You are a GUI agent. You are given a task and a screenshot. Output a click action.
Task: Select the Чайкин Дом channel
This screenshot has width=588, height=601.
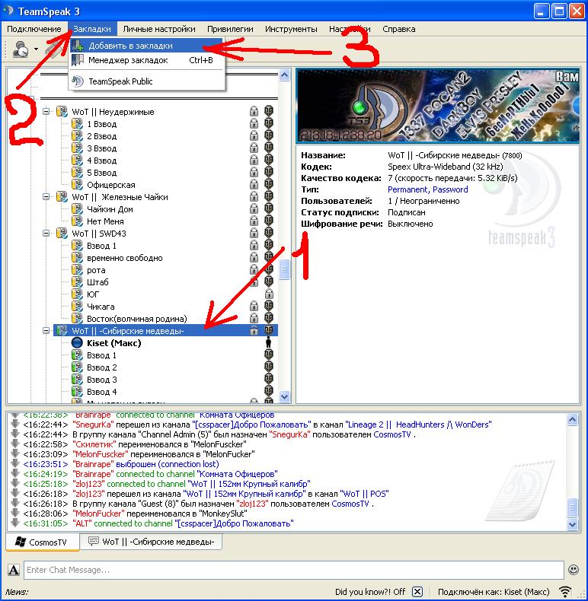(110, 209)
